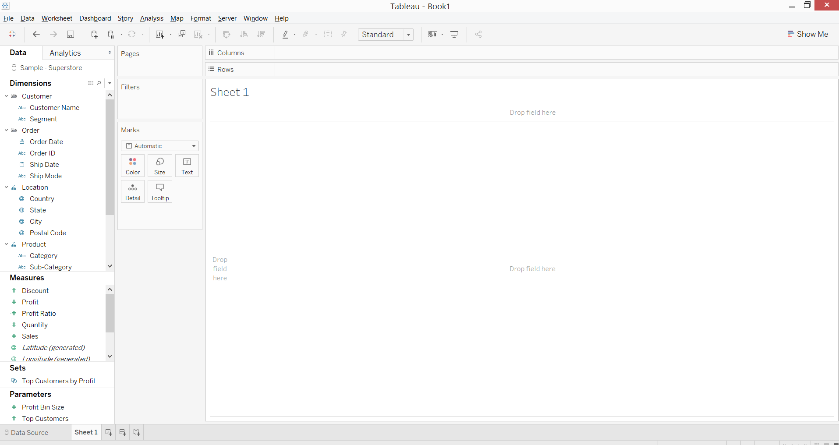Collapse the Order folder
Viewport: 839px width, 445px height.
pos(7,130)
